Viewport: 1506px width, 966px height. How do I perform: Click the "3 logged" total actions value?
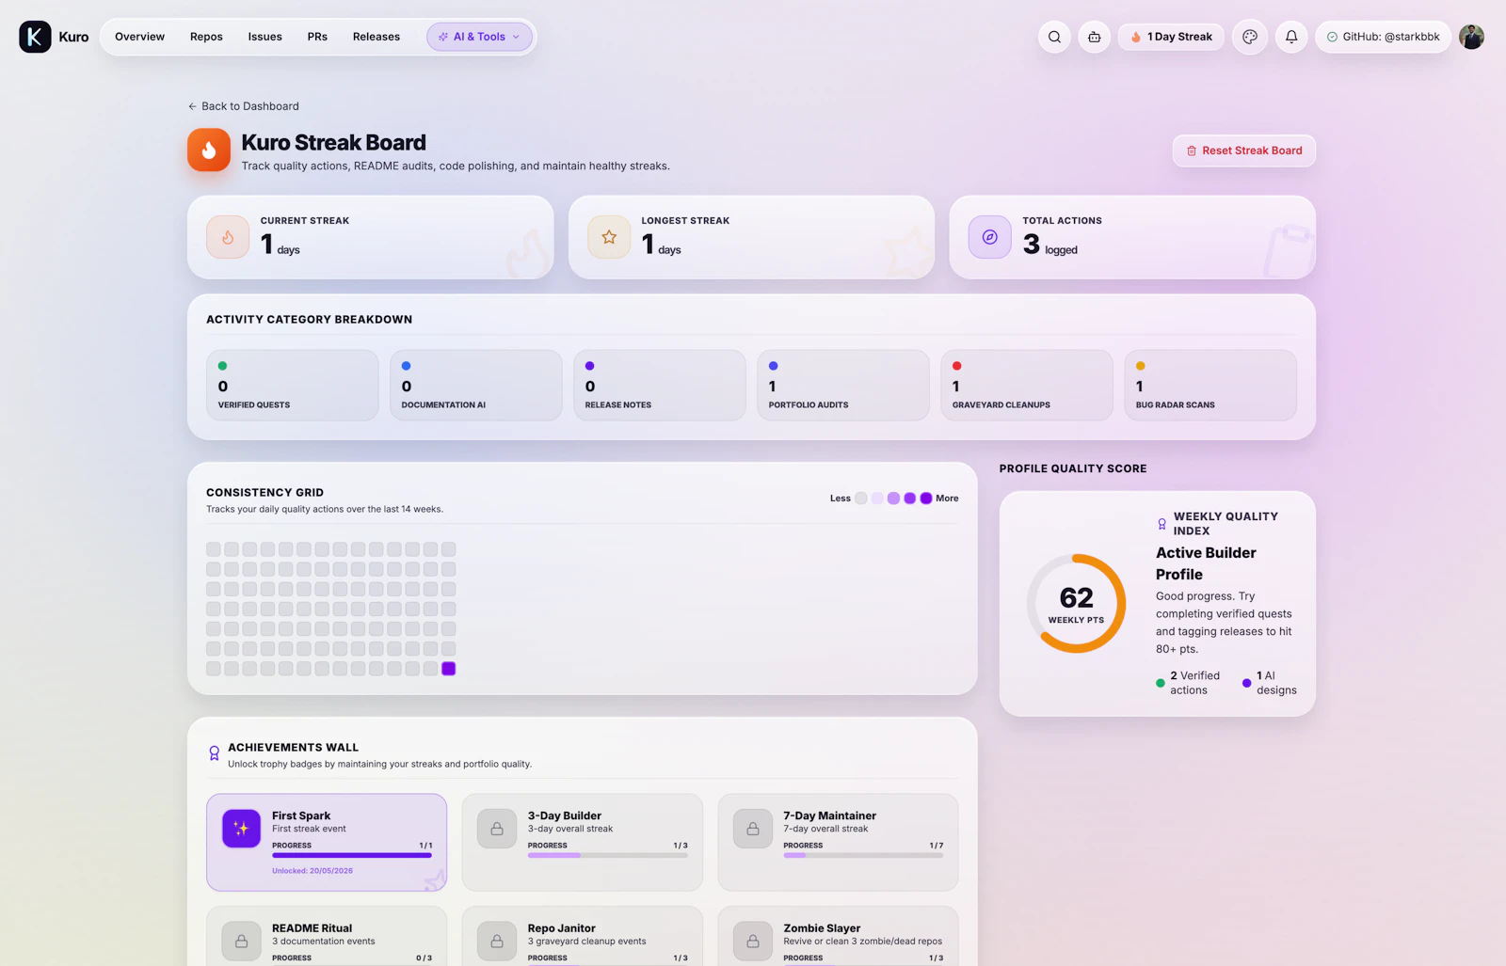tap(1050, 245)
